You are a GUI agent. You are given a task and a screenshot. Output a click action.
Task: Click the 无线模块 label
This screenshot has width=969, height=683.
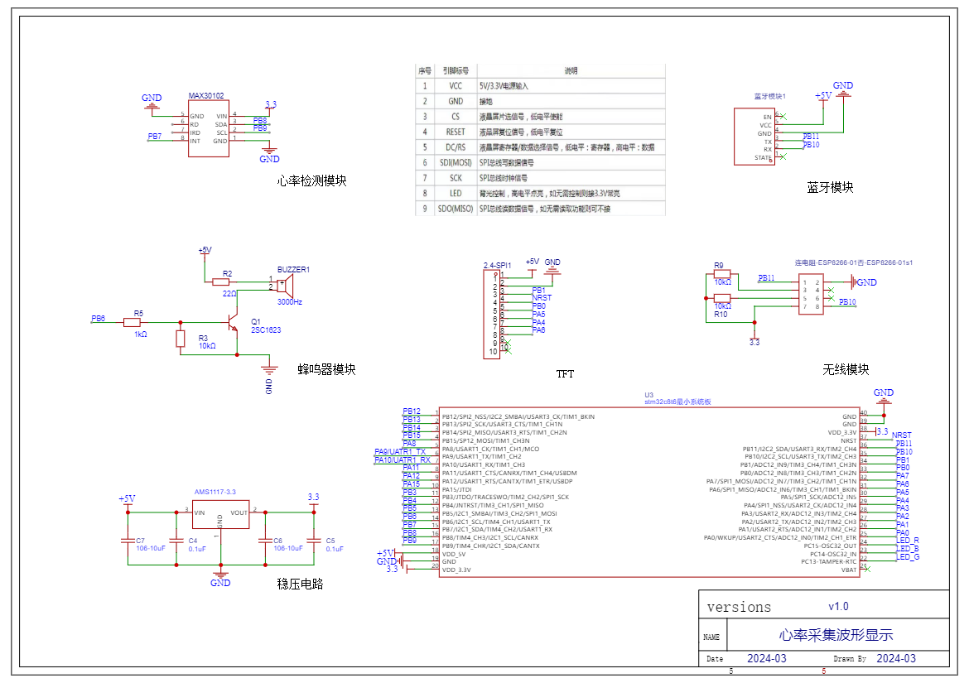[x=846, y=369]
